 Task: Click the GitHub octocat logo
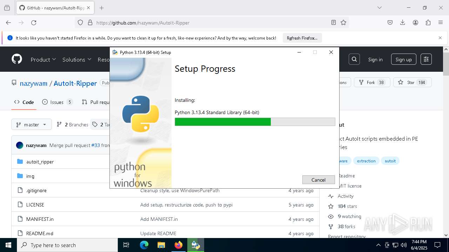(17, 59)
